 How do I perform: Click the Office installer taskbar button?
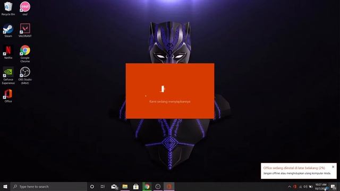point(169,186)
